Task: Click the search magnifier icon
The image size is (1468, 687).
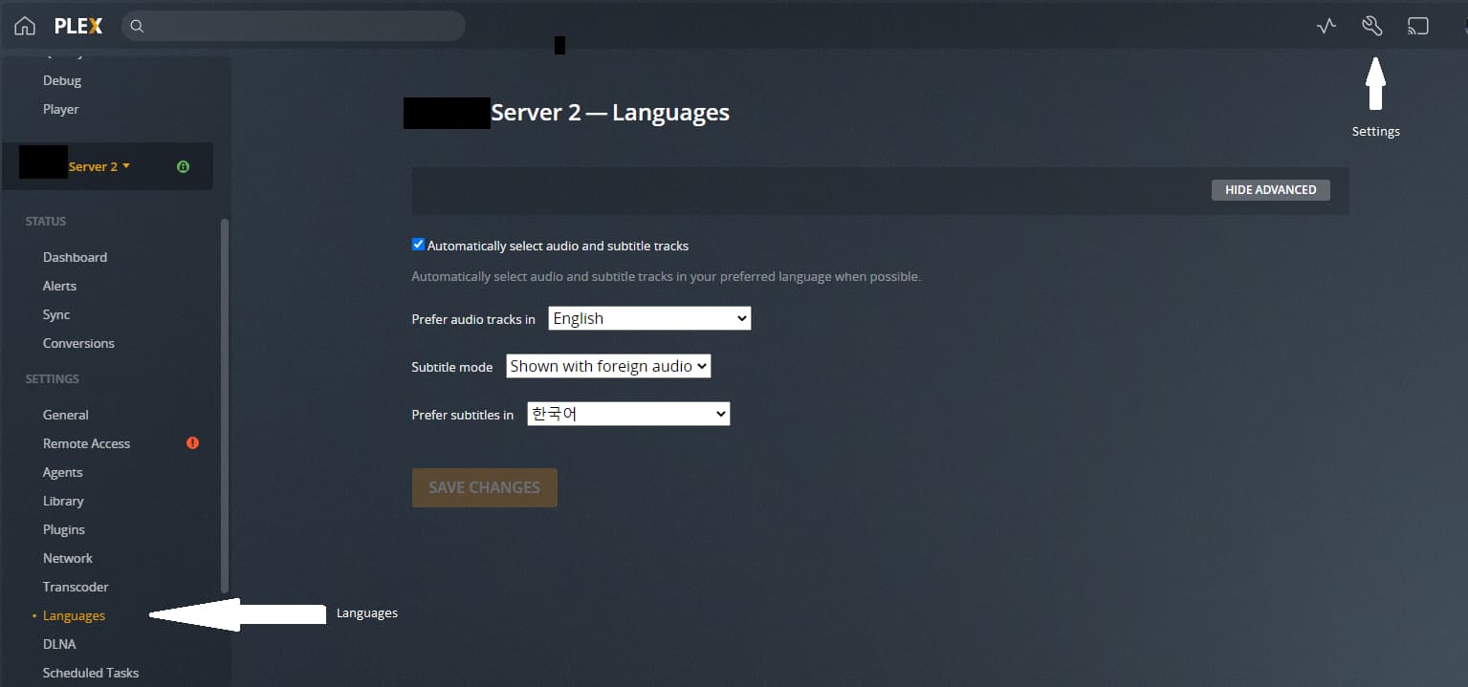Action: pos(137,26)
